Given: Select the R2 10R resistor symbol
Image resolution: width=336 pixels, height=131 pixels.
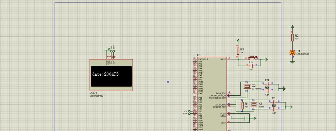Looking at the screenshot, I should [x=292, y=38].
